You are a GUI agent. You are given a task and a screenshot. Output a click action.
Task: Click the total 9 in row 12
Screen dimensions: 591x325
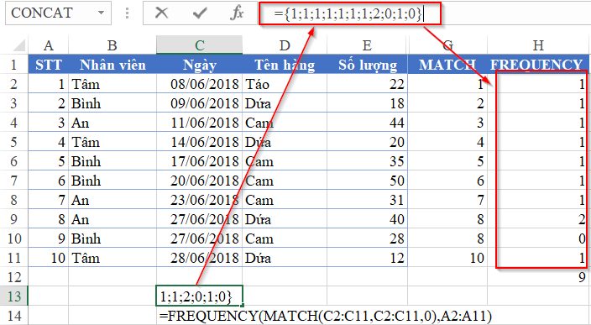coord(538,277)
